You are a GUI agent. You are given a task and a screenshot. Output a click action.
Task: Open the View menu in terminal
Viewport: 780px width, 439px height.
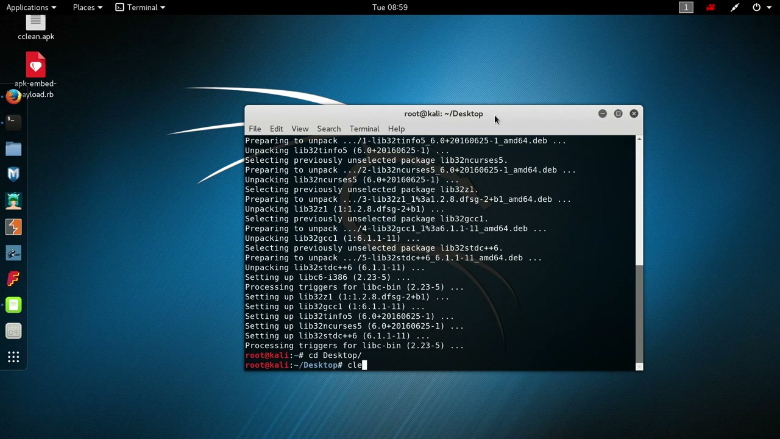[300, 129]
